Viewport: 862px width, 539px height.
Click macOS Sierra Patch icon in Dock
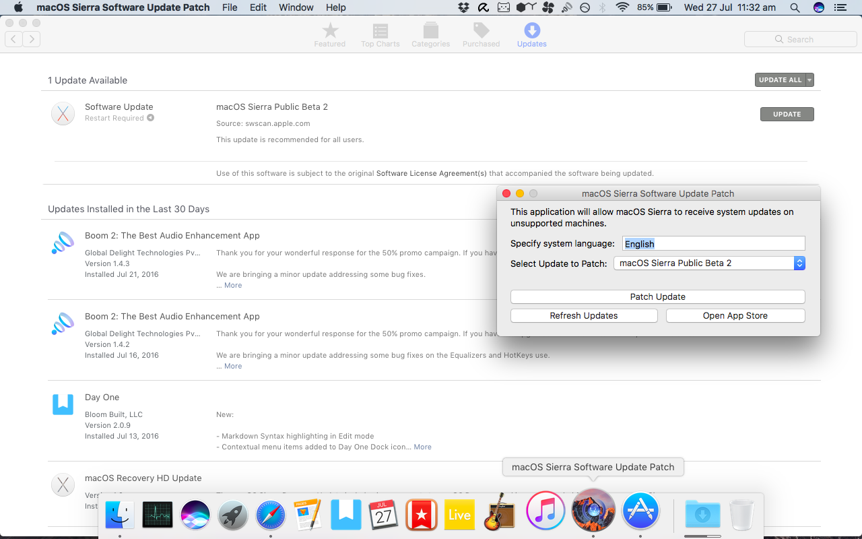(593, 510)
